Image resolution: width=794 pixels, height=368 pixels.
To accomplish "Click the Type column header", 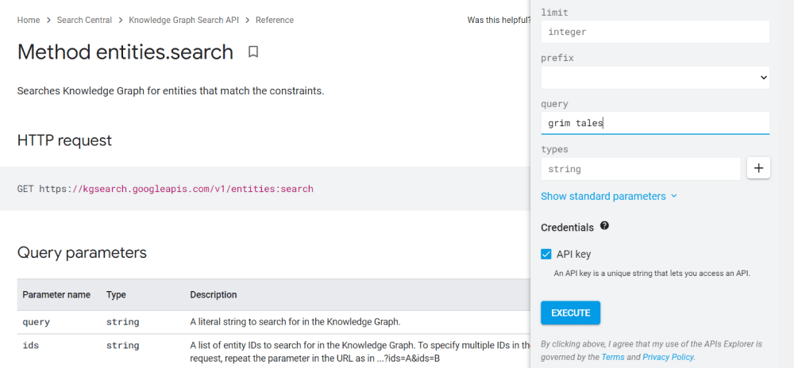I will (x=116, y=295).
